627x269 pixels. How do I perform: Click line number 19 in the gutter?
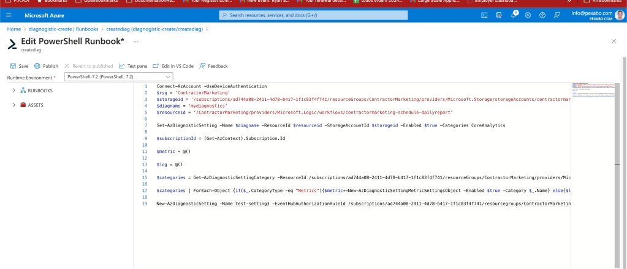coord(145,204)
